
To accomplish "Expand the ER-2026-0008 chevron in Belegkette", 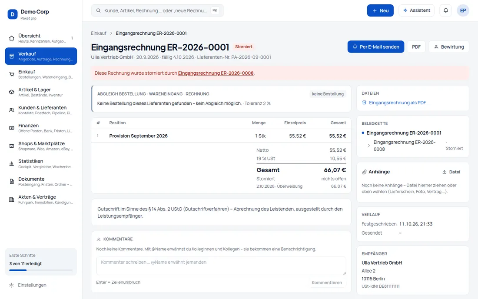I will (x=369, y=146).
